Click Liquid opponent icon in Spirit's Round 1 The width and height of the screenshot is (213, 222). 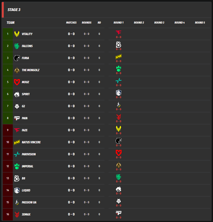pos(119,92)
